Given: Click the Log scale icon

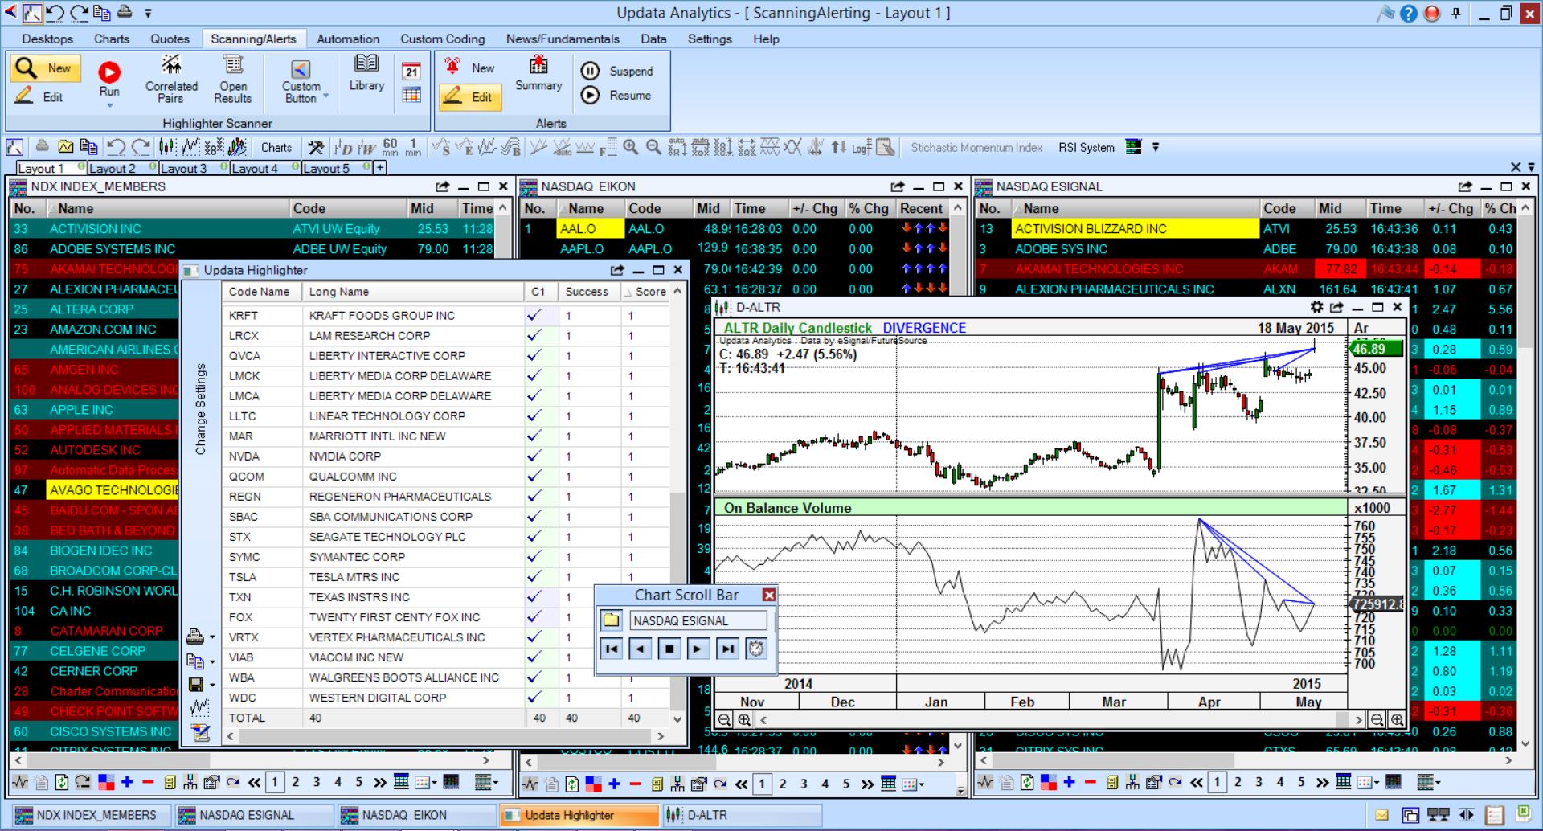Looking at the screenshot, I should [x=861, y=147].
